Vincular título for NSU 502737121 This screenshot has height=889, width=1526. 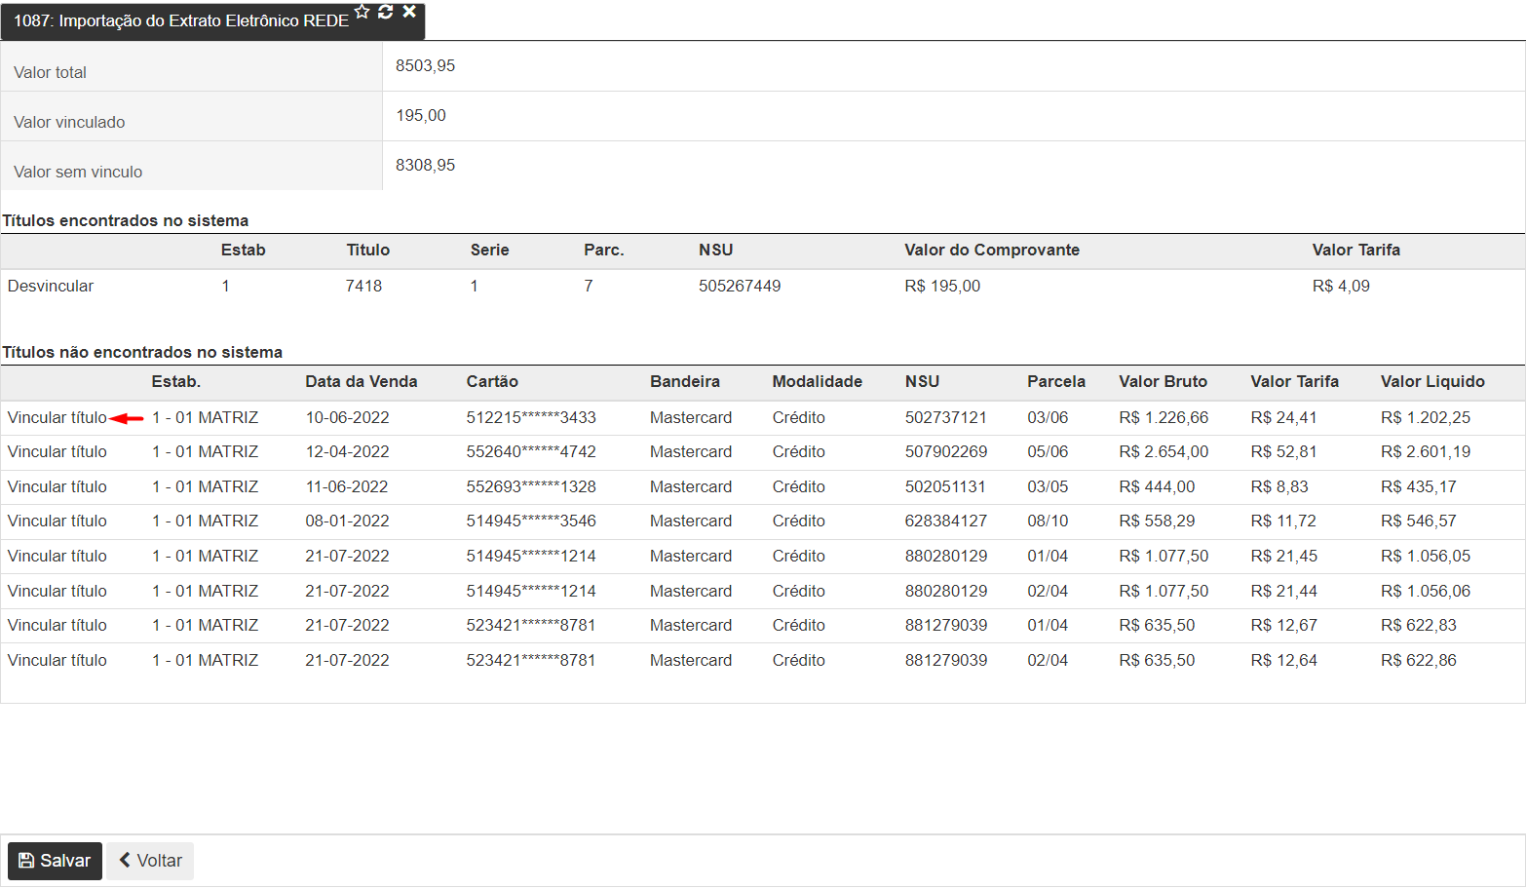[x=57, y=417]
